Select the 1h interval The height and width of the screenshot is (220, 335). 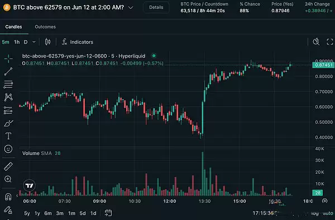(x=17, y=42)
